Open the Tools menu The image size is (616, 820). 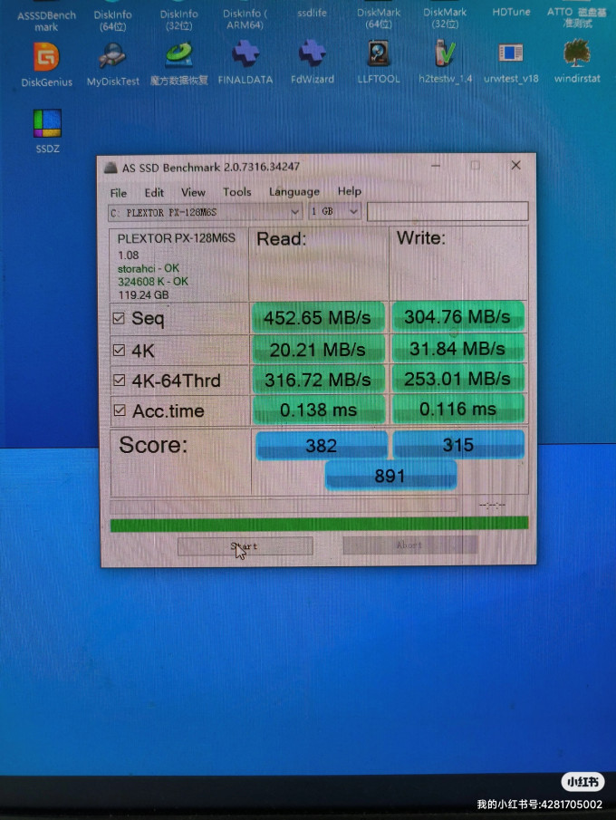236,192
